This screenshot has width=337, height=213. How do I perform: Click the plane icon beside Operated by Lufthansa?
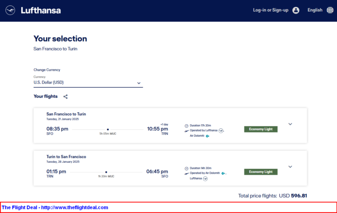[186, 131]
